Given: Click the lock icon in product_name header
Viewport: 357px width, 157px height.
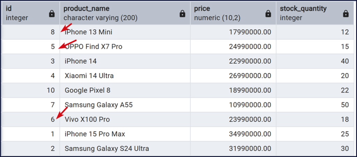Looking at the screenshot, I should pyautogui.click(x=182, y=14).
